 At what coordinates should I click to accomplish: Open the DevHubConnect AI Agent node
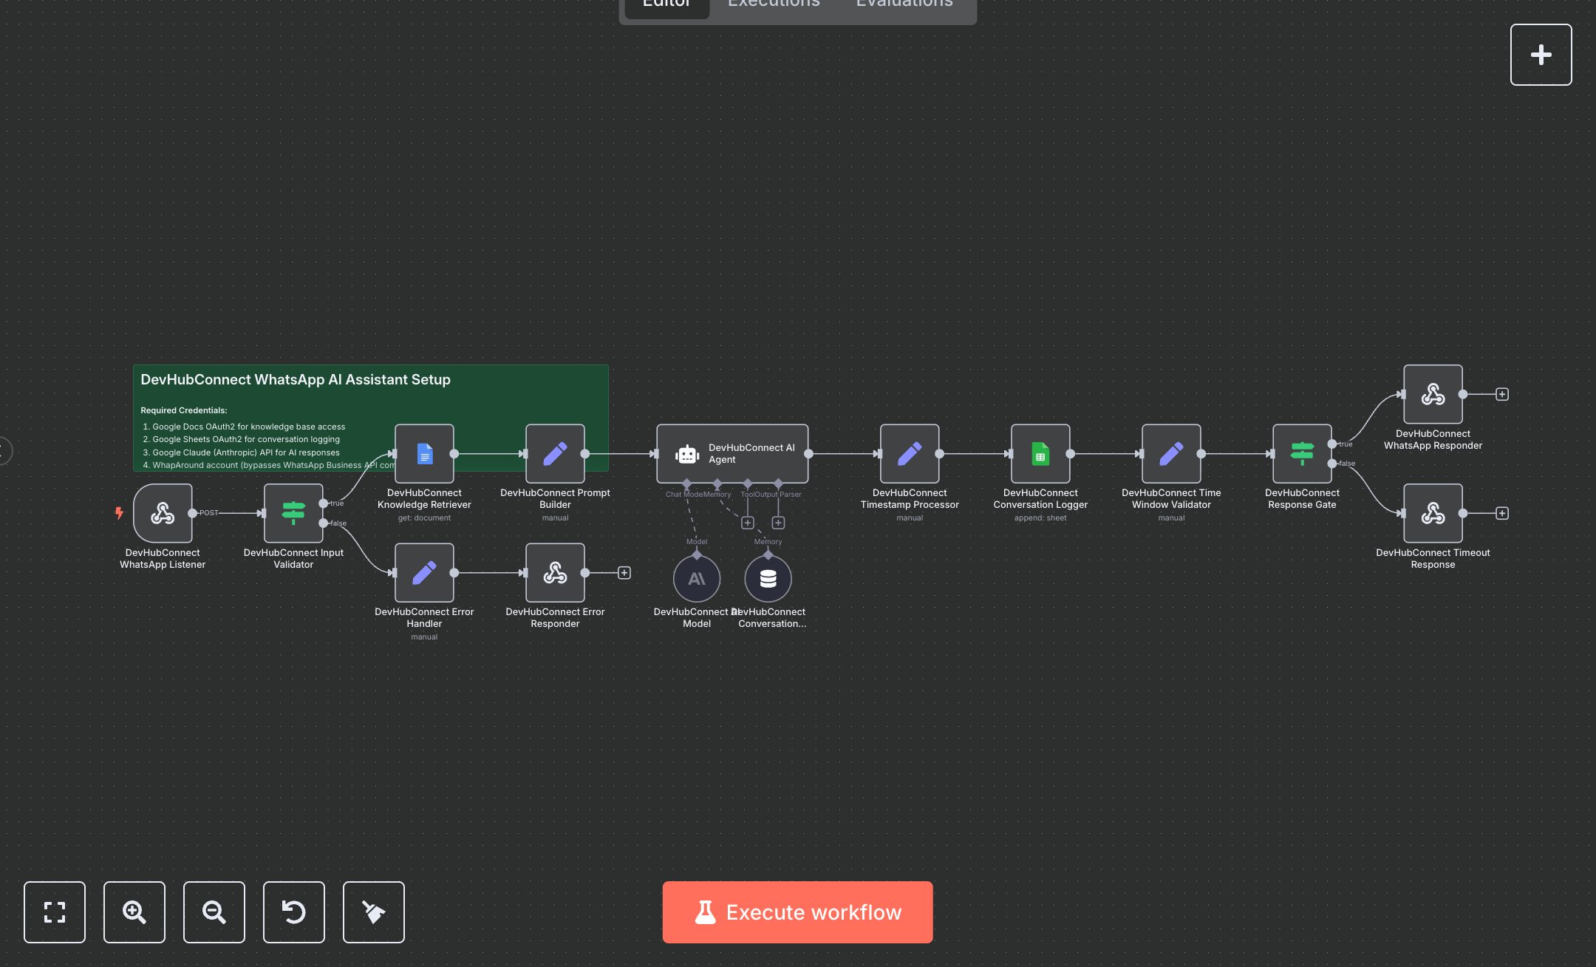pos(731,453)
